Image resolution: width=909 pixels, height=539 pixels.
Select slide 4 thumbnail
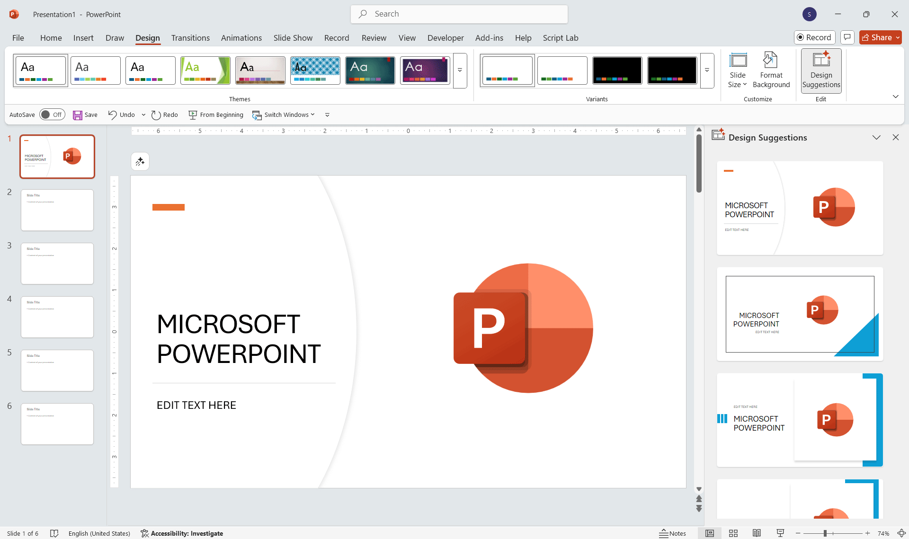coord(57,317)
